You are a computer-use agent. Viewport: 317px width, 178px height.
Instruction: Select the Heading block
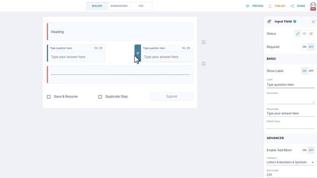120,32
